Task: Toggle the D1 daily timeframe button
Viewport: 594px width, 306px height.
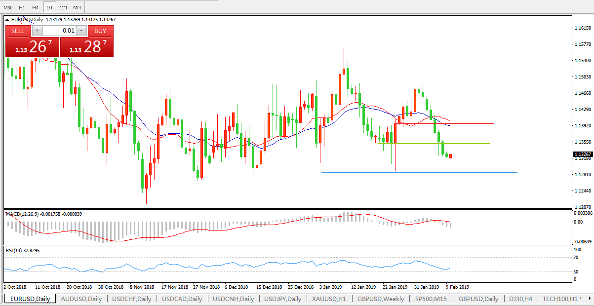Action: tap(49, 7)
